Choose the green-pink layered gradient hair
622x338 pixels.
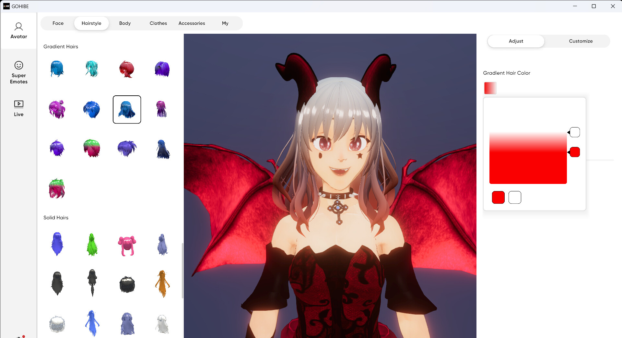(57, 188)
